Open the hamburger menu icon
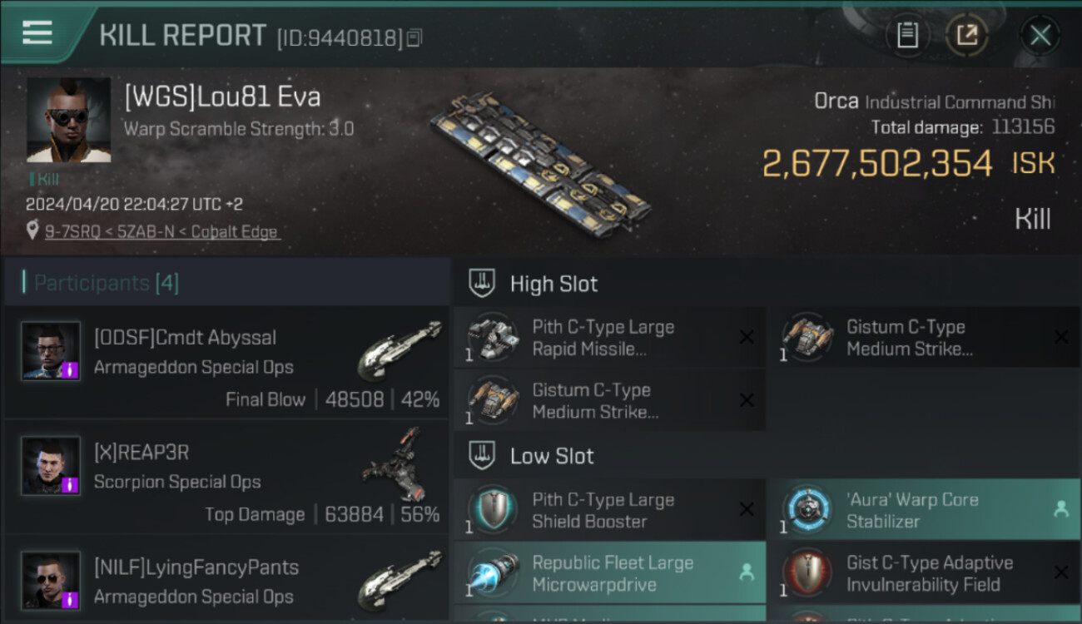This screenshot has height=624, width=1082. [x=37, y=32]
